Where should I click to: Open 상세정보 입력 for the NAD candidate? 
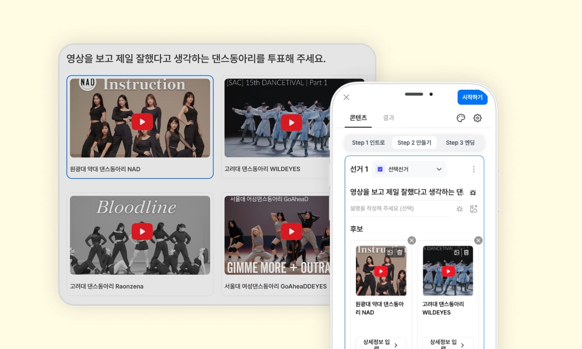[381, 344]
